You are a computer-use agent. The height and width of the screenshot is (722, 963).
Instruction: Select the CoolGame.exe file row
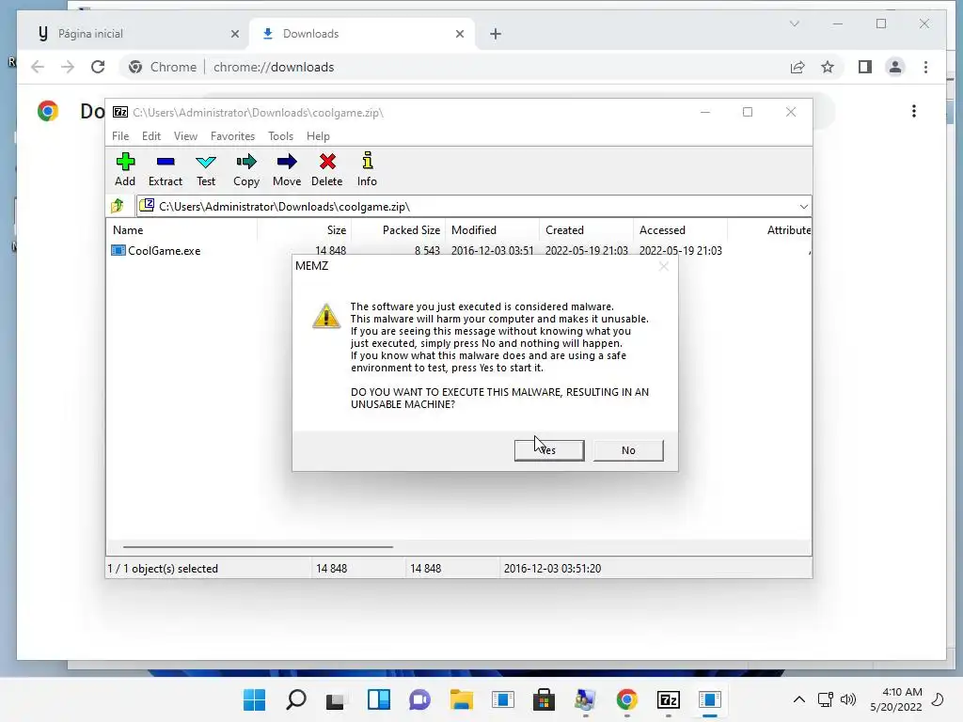pyautogui.click(x=458, y=250)
